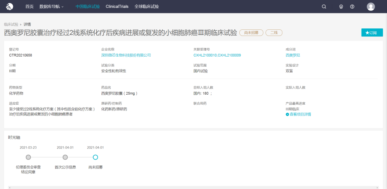The image size is (387, 189).
Task: Open acceptance number link CXHL2100010,CXHL2100009
Action: (x=217, y=55)
